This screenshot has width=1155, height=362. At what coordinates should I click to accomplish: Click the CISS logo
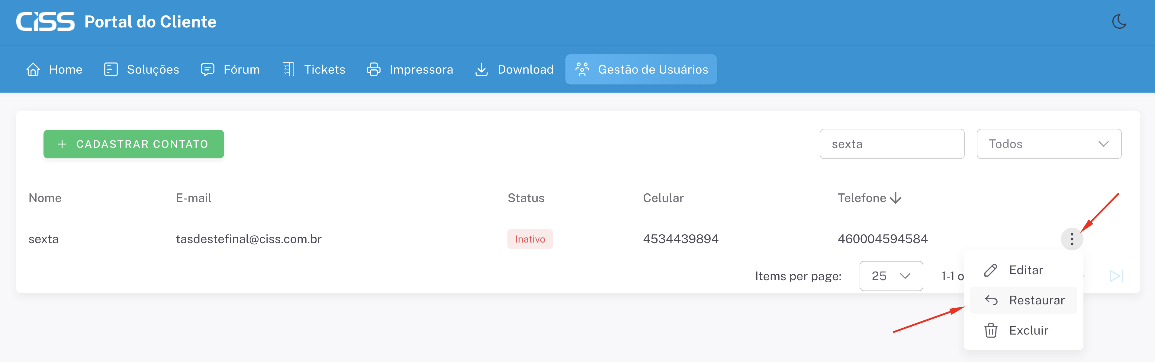click(45, 21)
